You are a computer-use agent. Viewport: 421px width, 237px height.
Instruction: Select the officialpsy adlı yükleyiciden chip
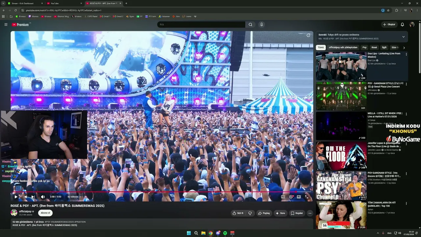pyautogui.click(x=343, y=47)
